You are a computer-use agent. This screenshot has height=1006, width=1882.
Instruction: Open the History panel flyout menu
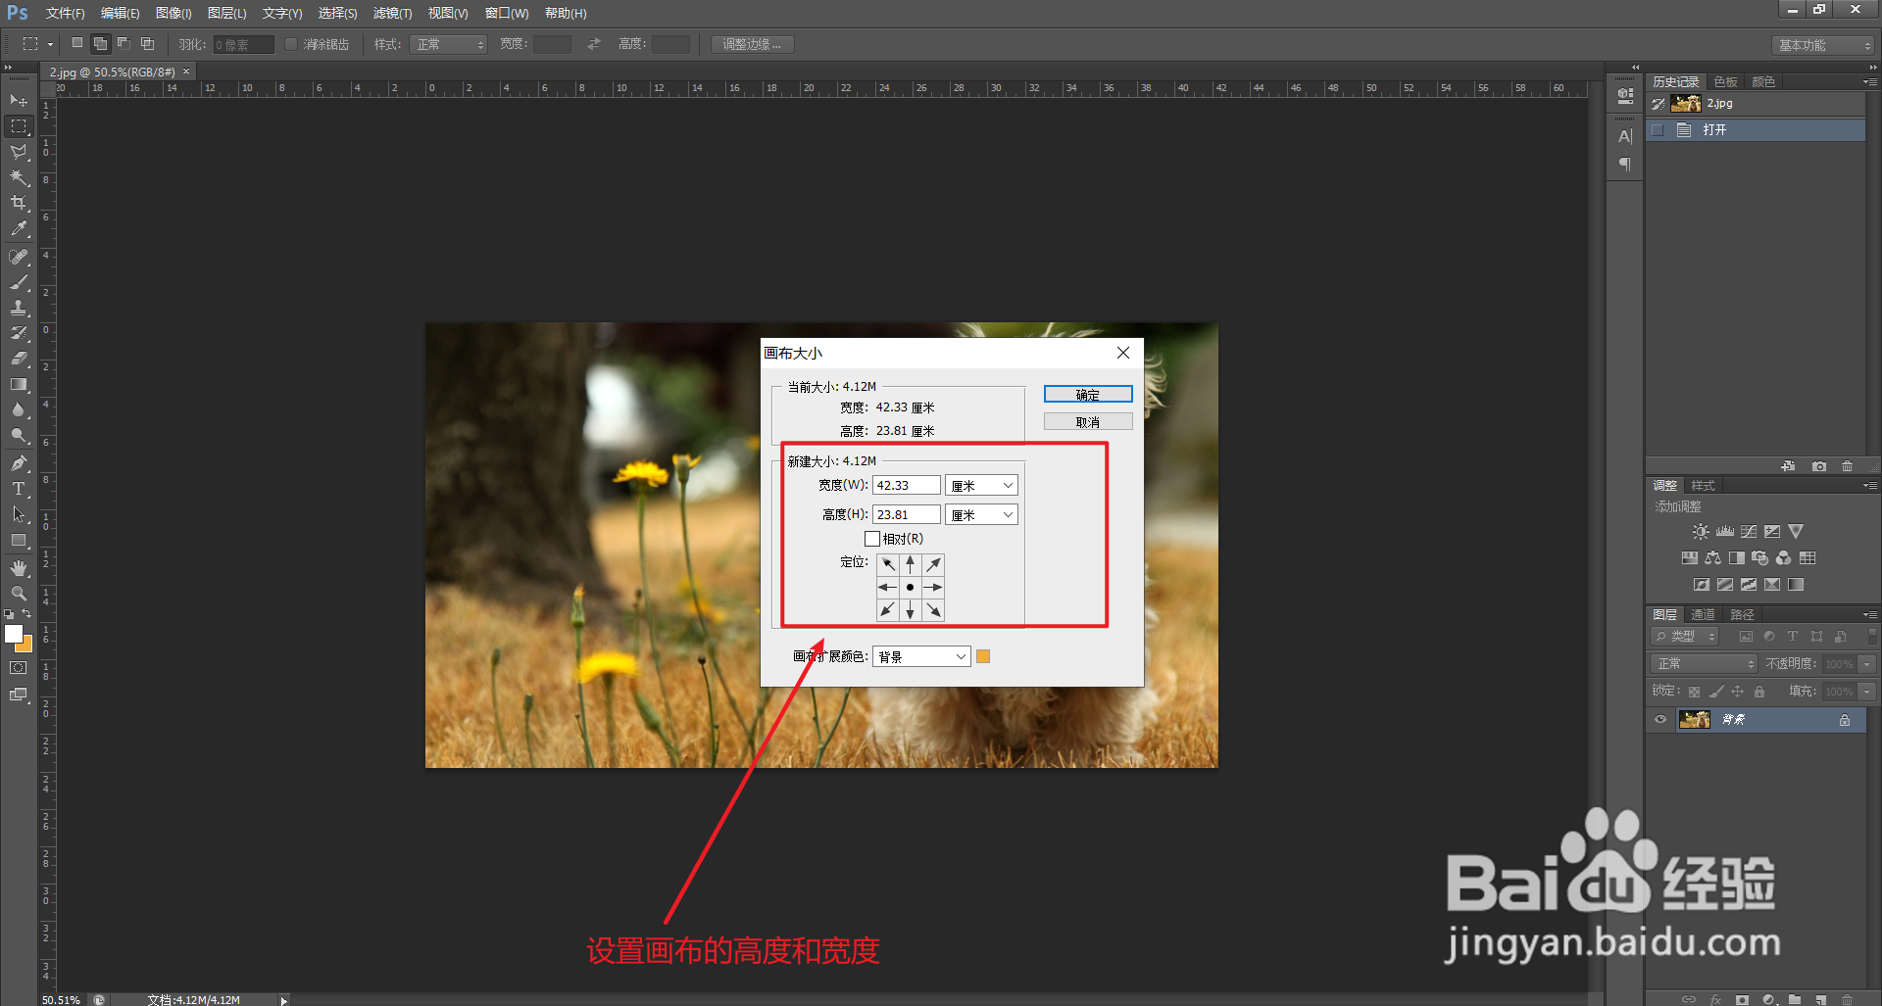[1869, 82]
